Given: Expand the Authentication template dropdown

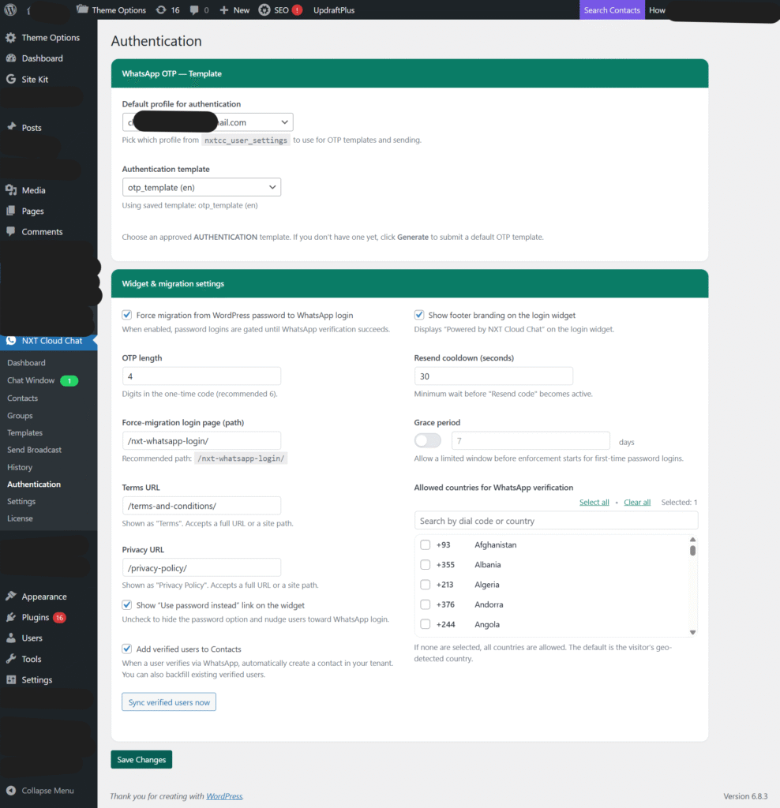Looking at the screenshot, I should (x=201, y=187).
